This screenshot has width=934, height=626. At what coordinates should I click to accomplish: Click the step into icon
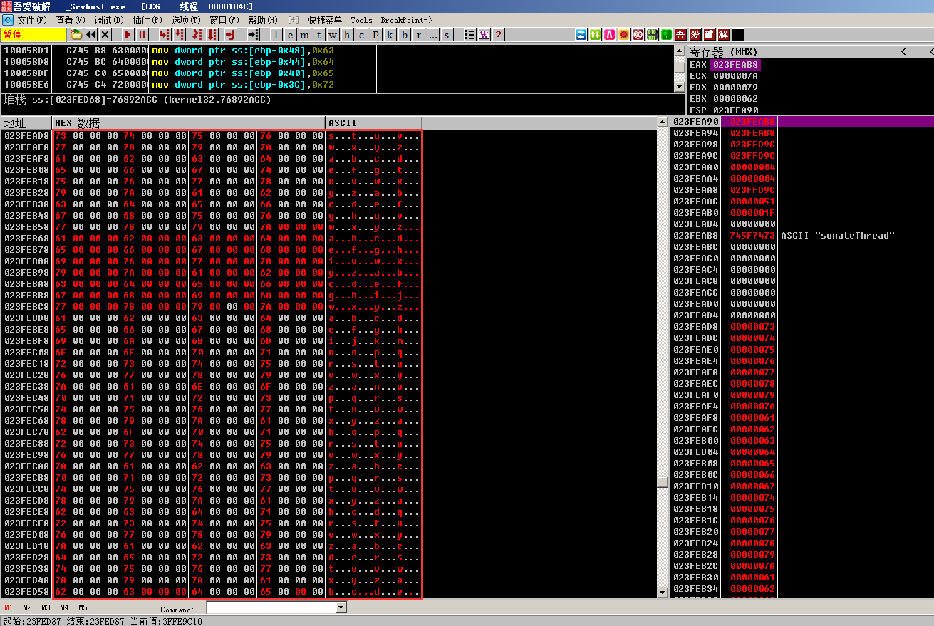coord(165,35)
